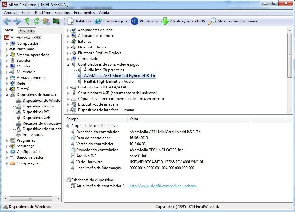The height and width of the screenshot is (212, 295).
Task: Select Recursos do dispositivo tree item
Action: tap(42, 123)
